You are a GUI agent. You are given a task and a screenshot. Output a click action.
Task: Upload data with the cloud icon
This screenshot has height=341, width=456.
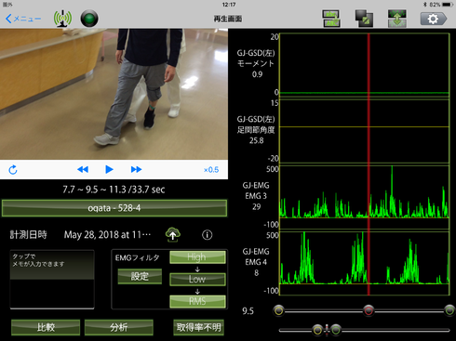pyautogui.click(x=173, y=234)
